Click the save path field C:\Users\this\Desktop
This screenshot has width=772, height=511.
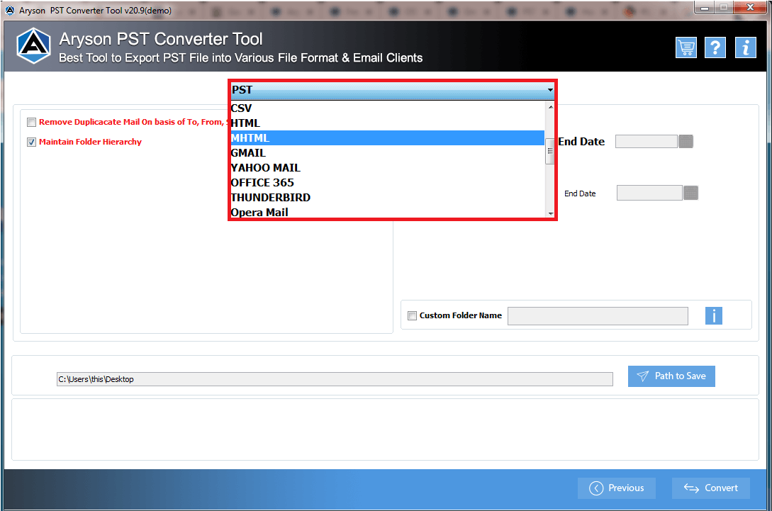[335, 379]
